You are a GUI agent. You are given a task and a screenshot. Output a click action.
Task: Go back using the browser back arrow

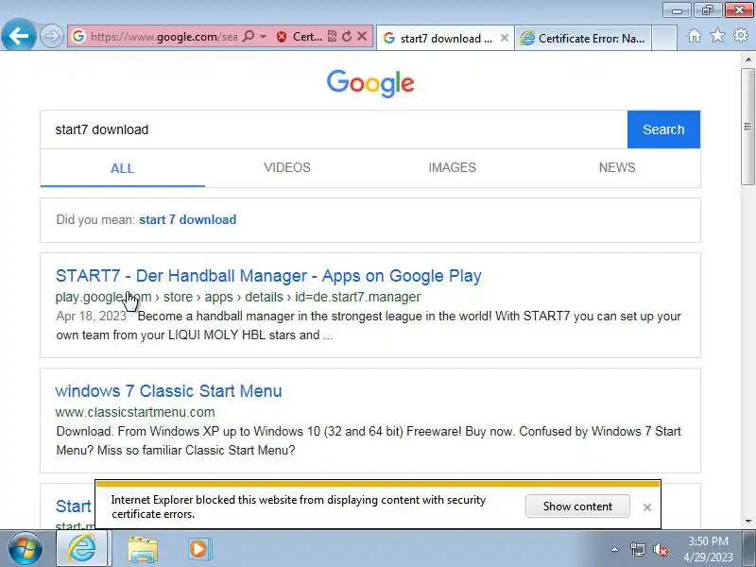18,35
